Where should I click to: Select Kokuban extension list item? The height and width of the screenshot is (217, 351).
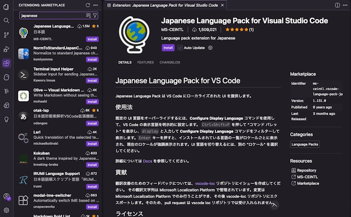pyautogui.click(x=58, y=159)
